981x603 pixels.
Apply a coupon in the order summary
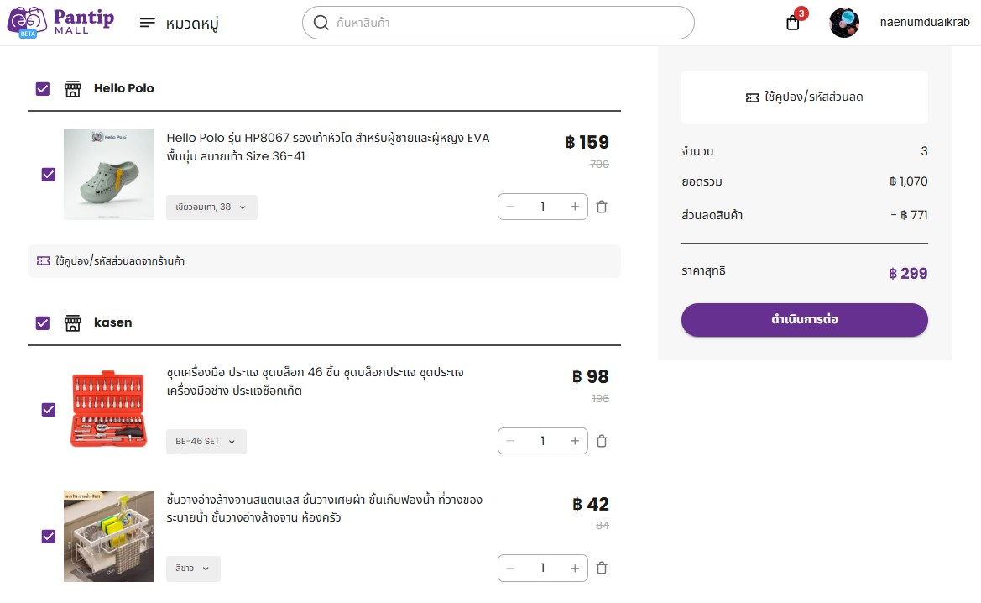804,97
